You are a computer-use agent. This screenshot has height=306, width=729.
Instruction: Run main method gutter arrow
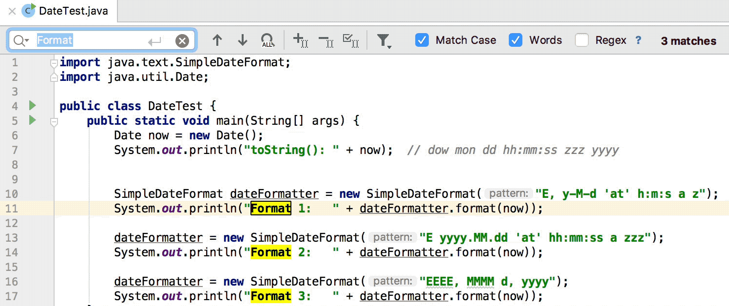[x=33, y=120]
